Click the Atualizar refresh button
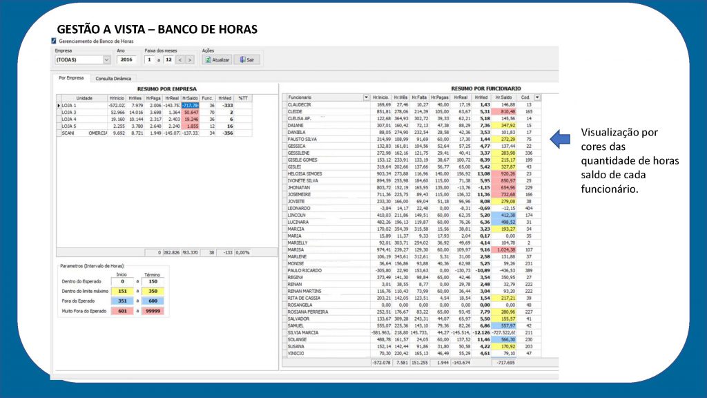The image size is (707, 398). coord(217,59)
